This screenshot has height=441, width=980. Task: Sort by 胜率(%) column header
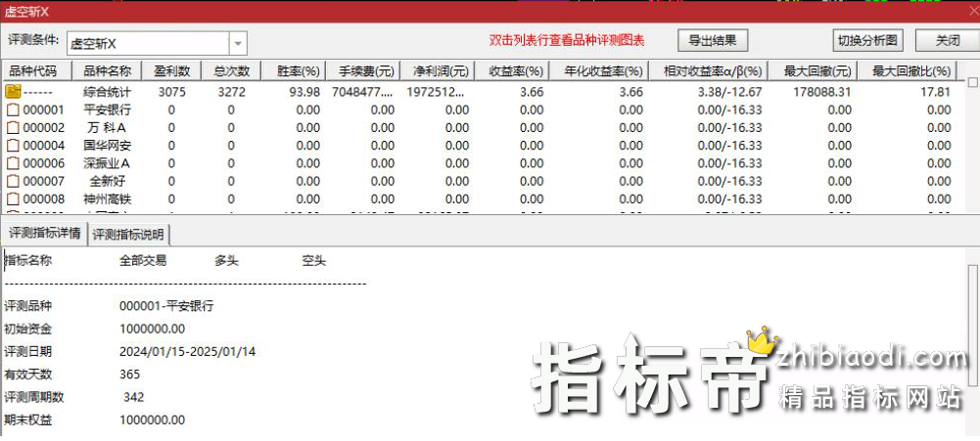point(293,71)
